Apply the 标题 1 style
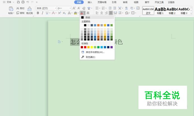Image resolution: width=194 pixels, height=116 pixels. pyautogui.click(x=160, y=11)
